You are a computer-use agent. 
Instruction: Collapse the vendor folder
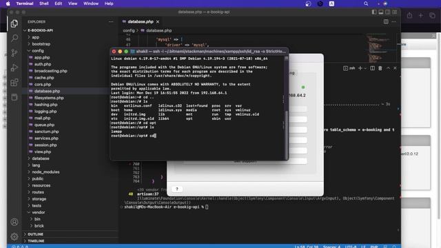coord(39,212)
